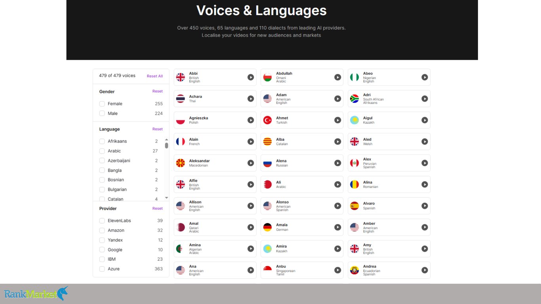Image resolution: width=541 pixels, height=304 pixels.
Task: Select the ElevenLabs provider checkbox
Action: coord(102,220)
